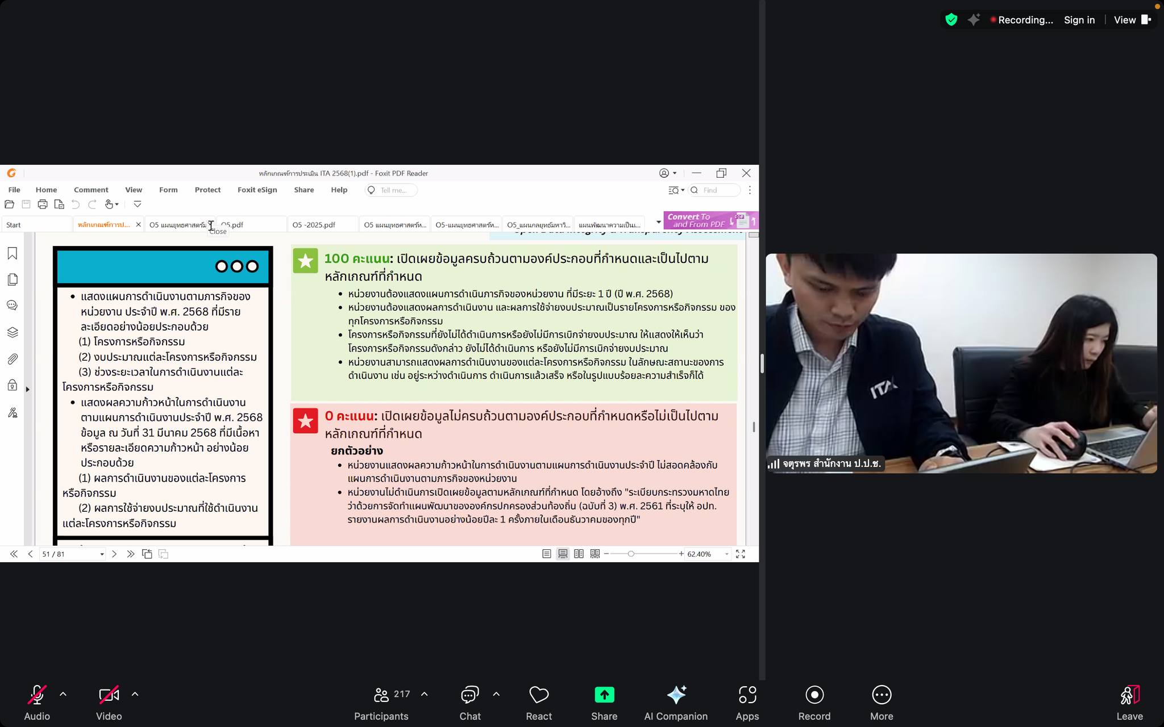Screen dimensions: 1164x727
Task: Open the Foxit account dropdown icon
Action: (x=668, y=173)
